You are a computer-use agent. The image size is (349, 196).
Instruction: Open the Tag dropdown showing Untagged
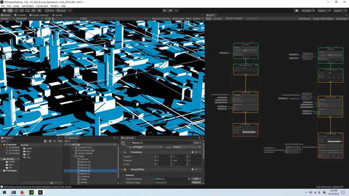pyautogui.click(x=147, y=147)
